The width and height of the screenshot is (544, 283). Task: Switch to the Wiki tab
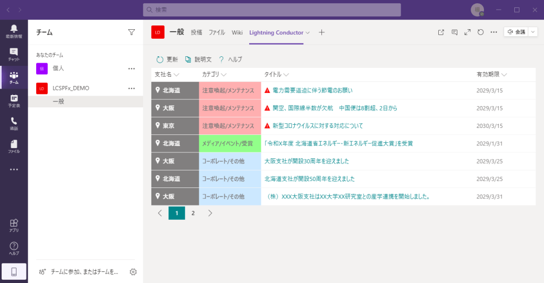[237, 32]
